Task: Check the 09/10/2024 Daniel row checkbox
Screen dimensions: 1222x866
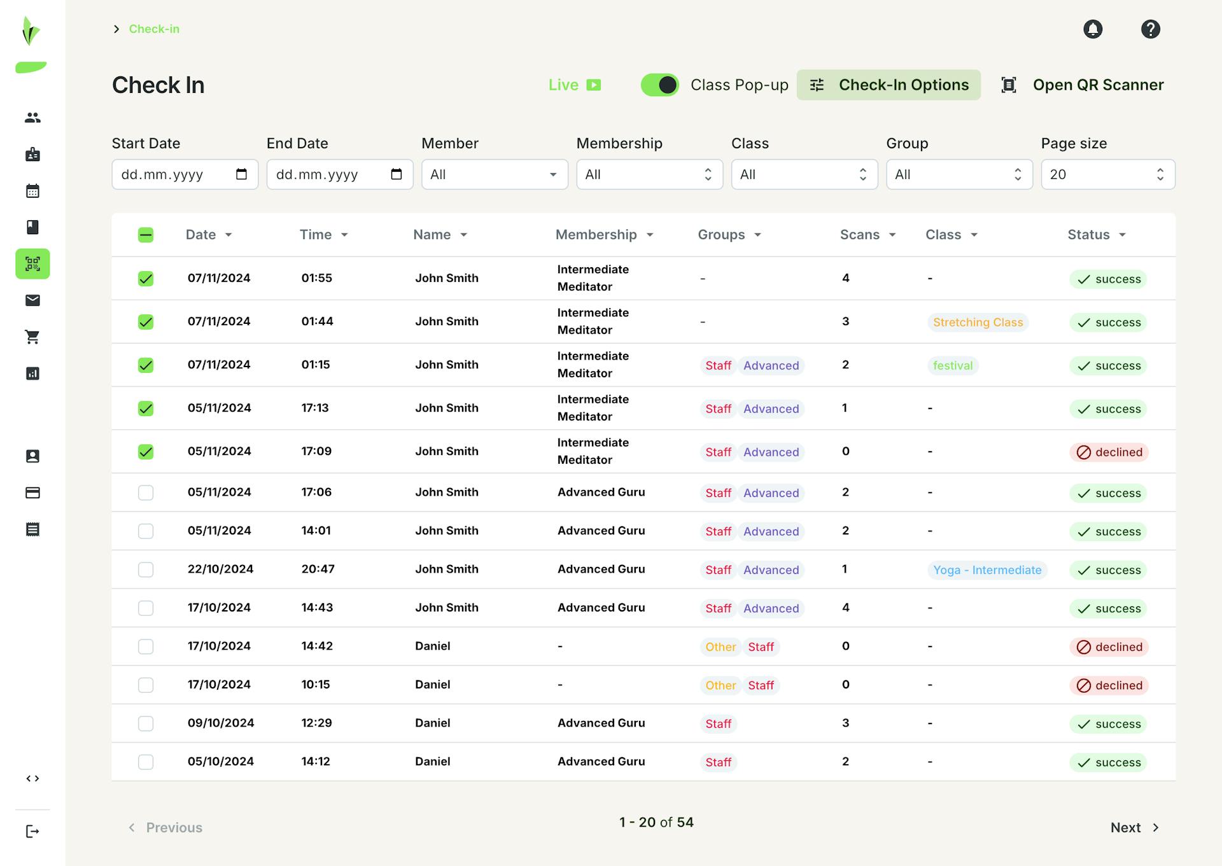Action: (x=146, y=723)
